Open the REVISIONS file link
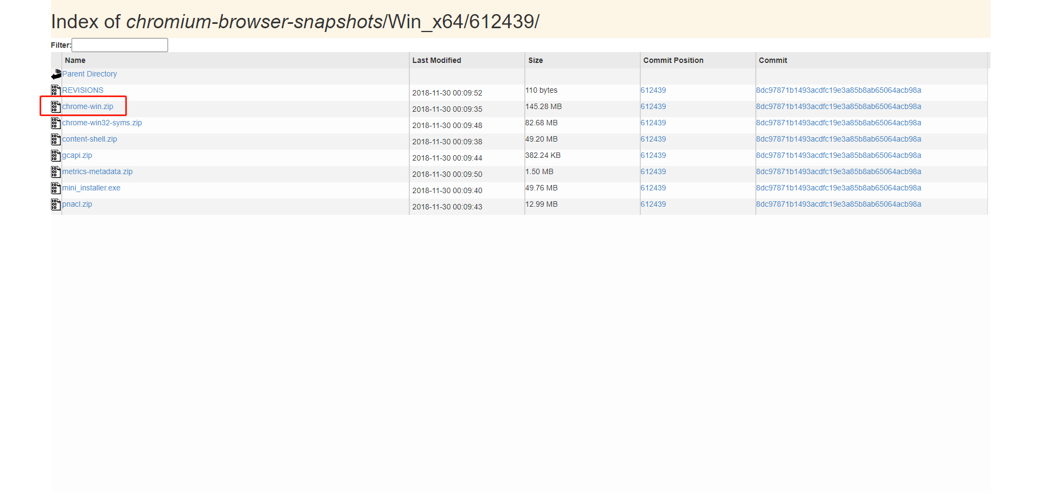The image size is (1041, 504). (83, 91)
